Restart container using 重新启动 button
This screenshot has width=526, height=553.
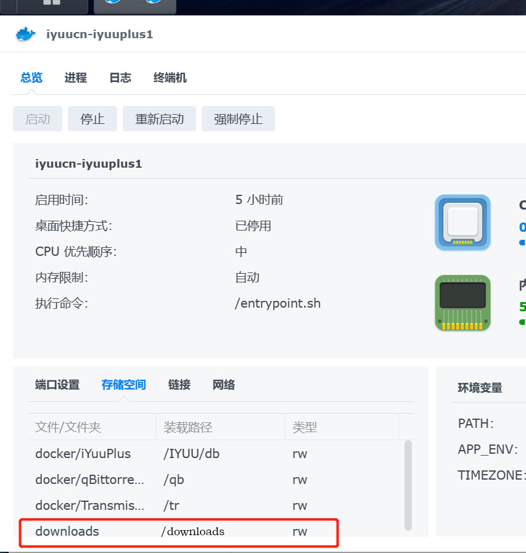click(x=160, y=119)
